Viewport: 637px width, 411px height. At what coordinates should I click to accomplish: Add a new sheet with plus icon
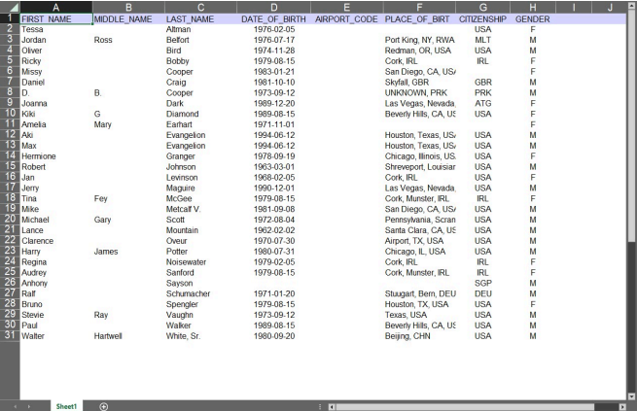[x=104, y=406]
